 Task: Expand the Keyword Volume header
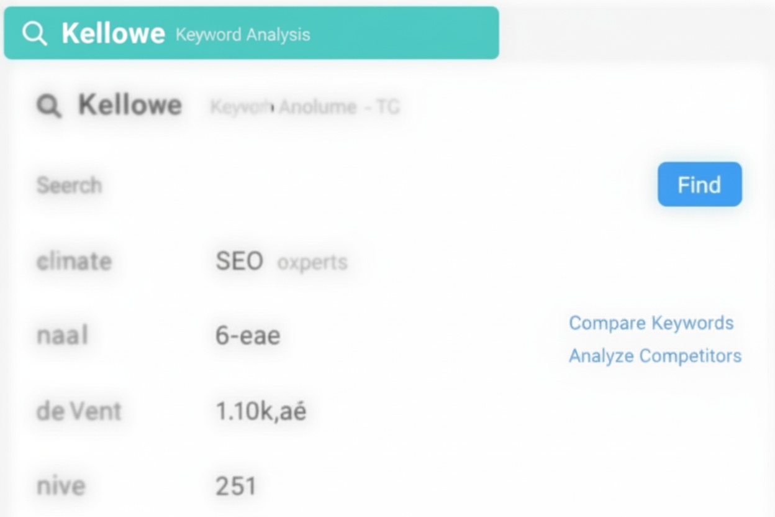[304, 106]
